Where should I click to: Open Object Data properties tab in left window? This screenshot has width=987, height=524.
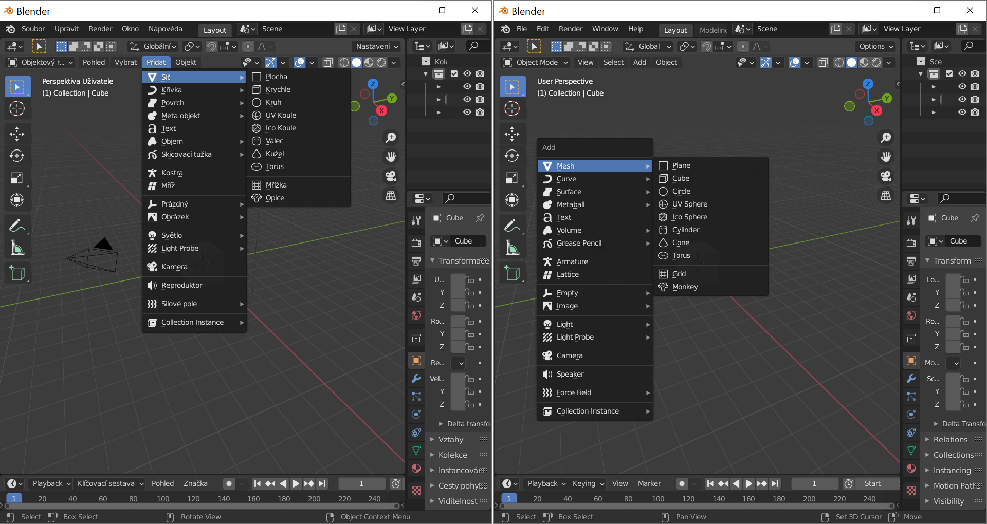pos(416,451)
